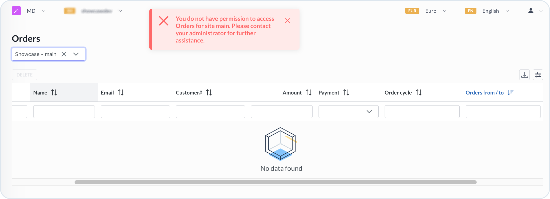Image resolution: width=550 pixels, height=199 pixels.
Task: Click the Orders from / to filter input
Action: (x=503, y=111)
